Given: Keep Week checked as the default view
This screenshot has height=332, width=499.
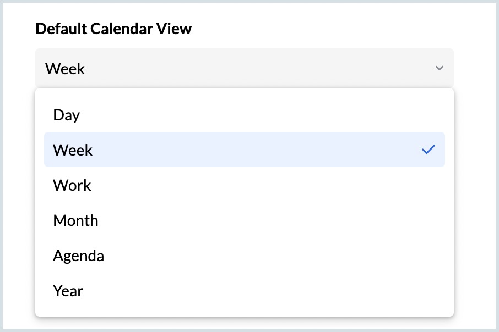Looking at the screenshot, I should [73, 150].
